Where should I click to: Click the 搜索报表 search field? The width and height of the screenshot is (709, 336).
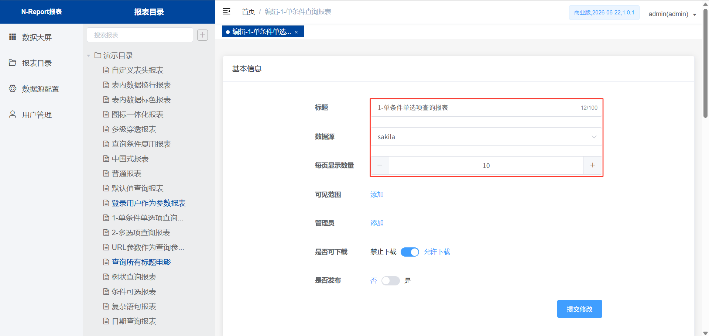(x=140, y=35)
